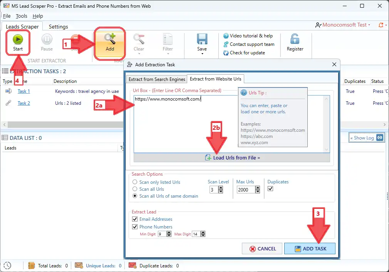Decrease the Min Digit value
The width and height of the screenshot is (389, 272).
pos(169,235)
